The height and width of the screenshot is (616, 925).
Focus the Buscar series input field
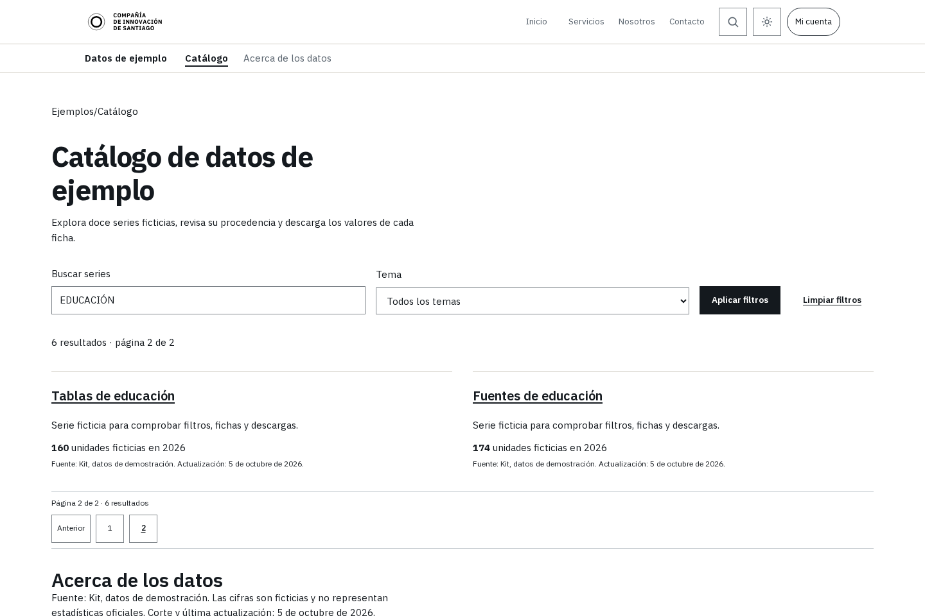[x=208, y=300]
